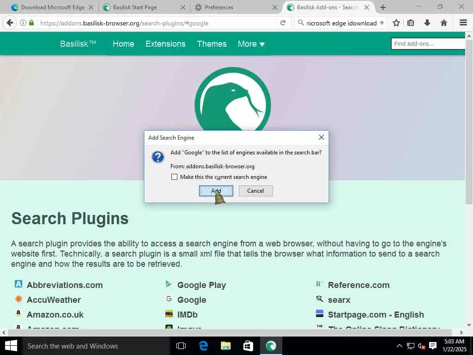
Task: Click the Abbreviations.com plugin icon
Action: tap(18, 284)
